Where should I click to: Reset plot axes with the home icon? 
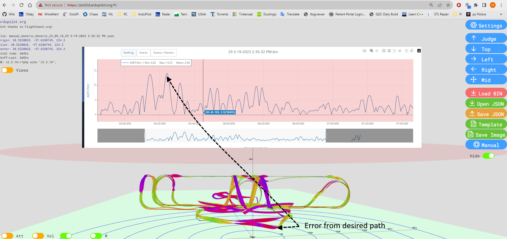[x=400, y=51]
